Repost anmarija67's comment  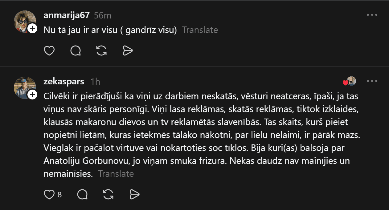(x=101, y=50)
